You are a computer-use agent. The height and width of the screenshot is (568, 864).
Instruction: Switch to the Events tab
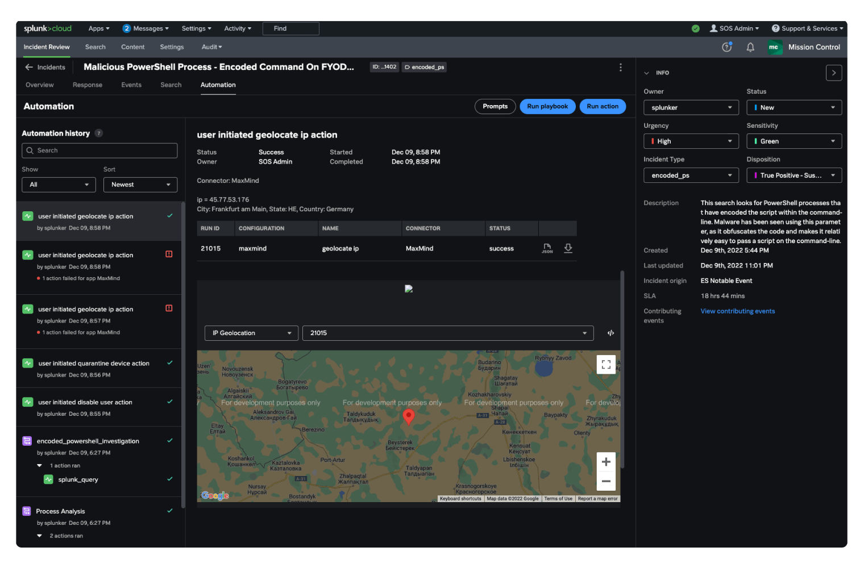[x=131, y=85]
